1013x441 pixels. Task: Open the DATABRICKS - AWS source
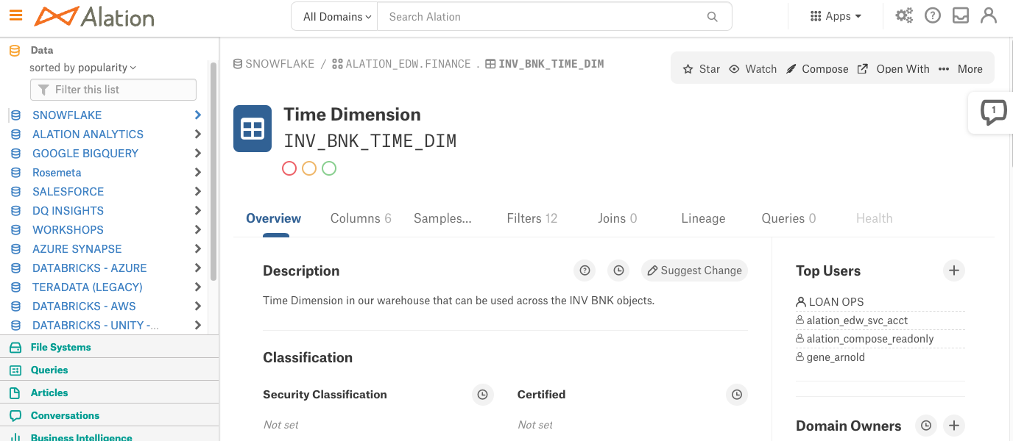[x=84, y=306]
